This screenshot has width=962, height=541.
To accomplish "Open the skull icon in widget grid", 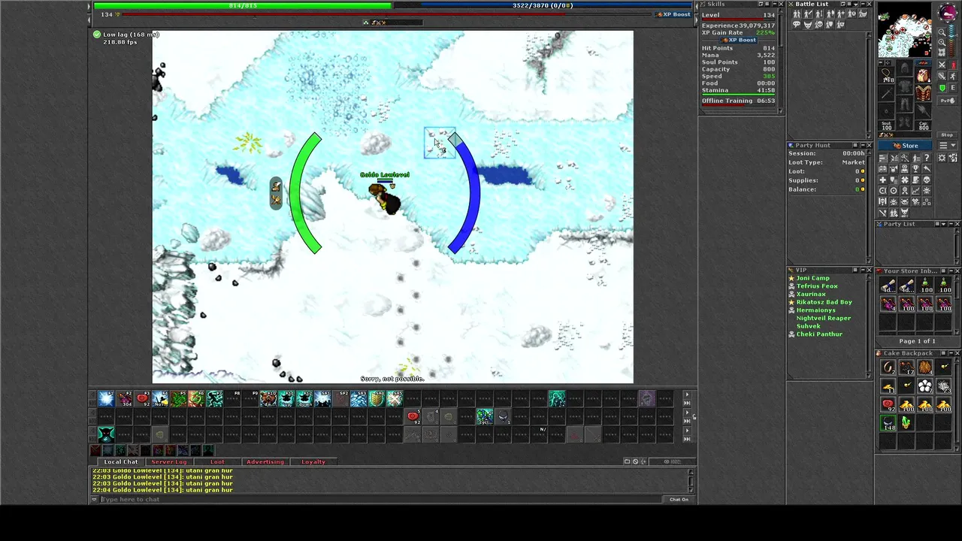I will tap(927, 180).
